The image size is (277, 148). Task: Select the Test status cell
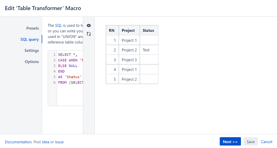click(146, 50)
